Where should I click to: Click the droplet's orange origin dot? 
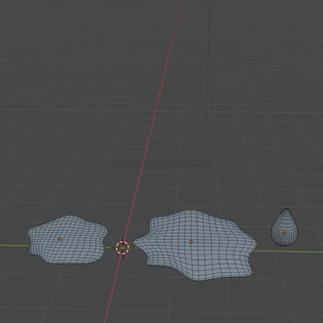(284, 233)
